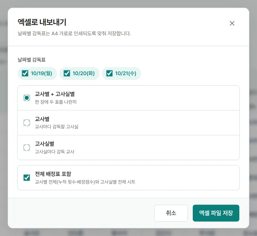
Task: Click the 고사실마다 감독 교사 description
Action: click(x=55, y=152)
